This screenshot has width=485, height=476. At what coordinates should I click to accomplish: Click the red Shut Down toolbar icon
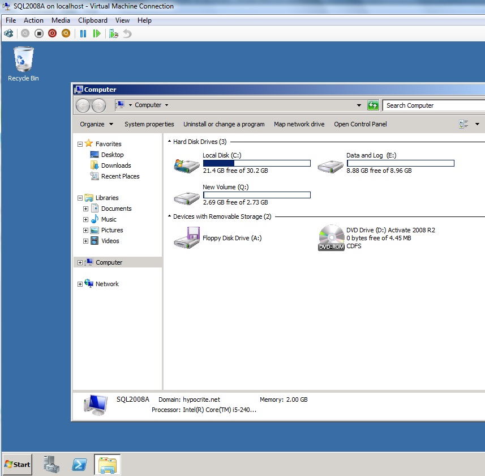click(x=52, y=33)
